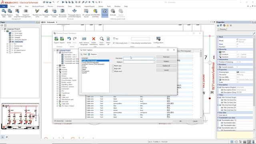Open the 2D cabinet layout tool
The height and width of the screenshot is (144, 256).
(x=86, y=13)
